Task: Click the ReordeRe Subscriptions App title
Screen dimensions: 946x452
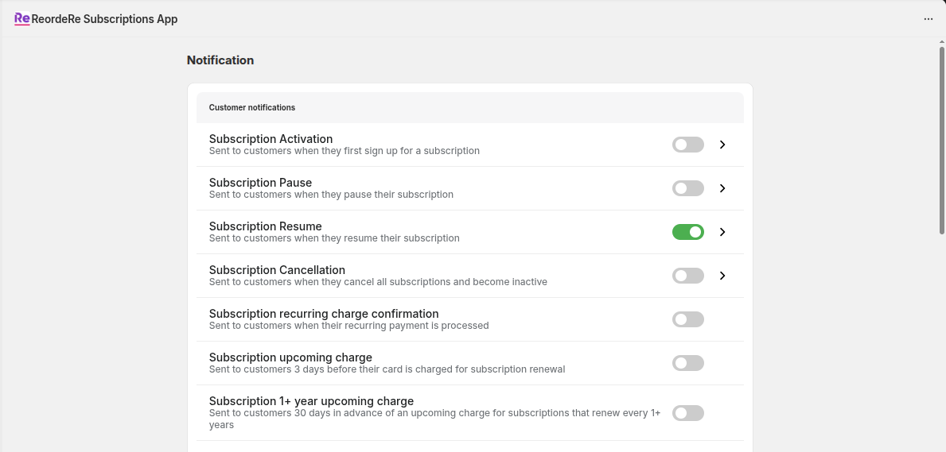Action: pos(104,19)
